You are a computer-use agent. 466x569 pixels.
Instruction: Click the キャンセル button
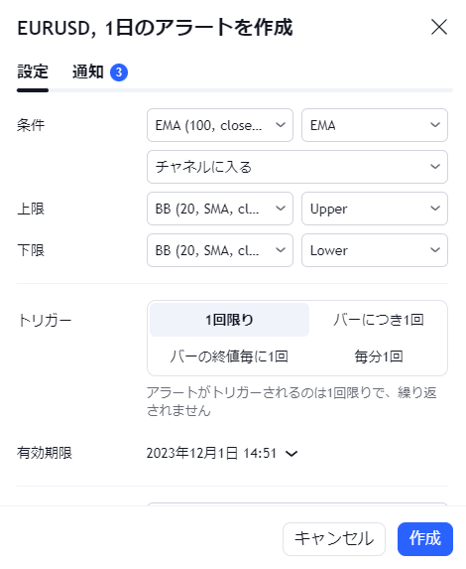(x=334, y=539)
